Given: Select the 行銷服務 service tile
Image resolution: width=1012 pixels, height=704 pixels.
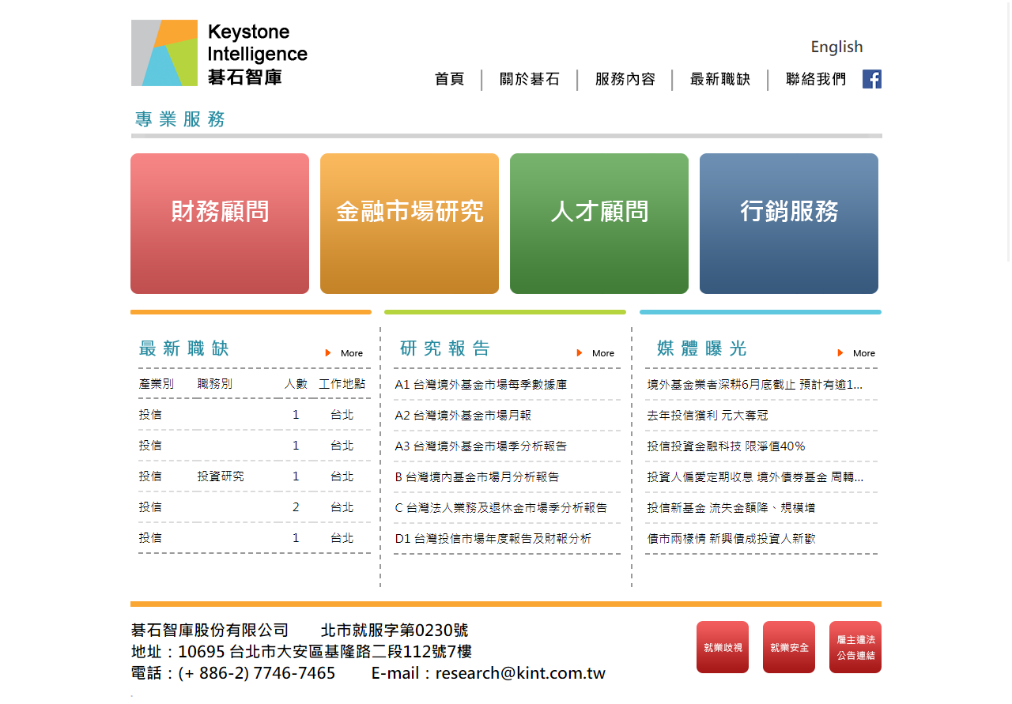Looking at the screenshot, I should 789,224.
